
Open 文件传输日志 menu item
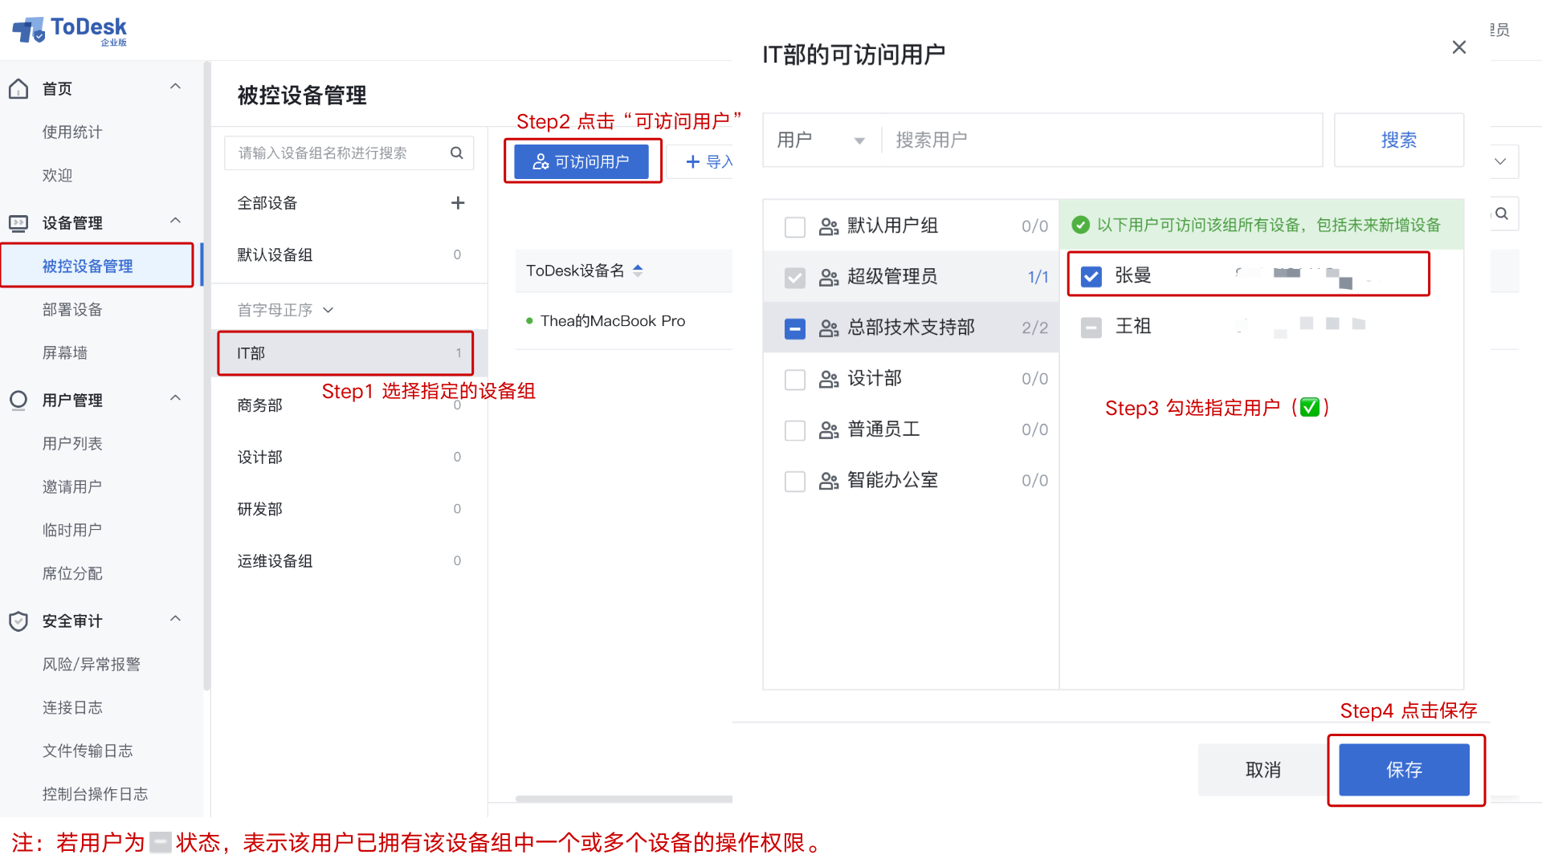[x=88, y=751]
